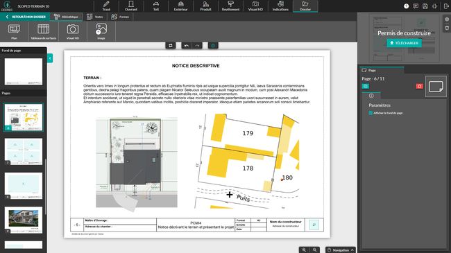The height and width of the screenshot is (253, 451).
Task: Collapse left pages panel with teal chevron
Action: pyautogui.click(x=50, y=58)
